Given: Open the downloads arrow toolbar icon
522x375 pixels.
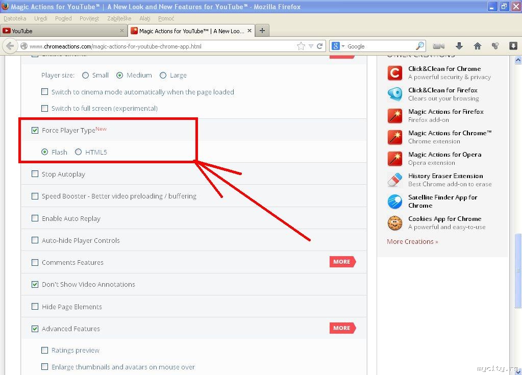Looking at the screenshot, I should [x=459, y=46].
